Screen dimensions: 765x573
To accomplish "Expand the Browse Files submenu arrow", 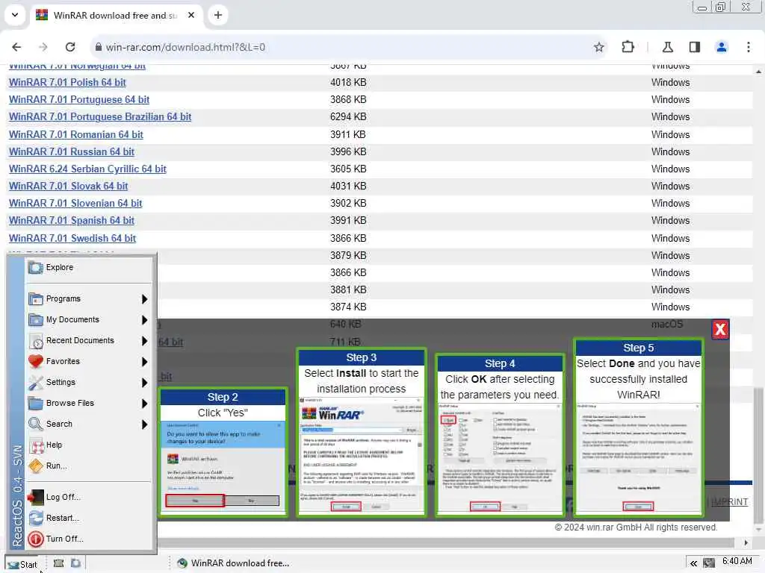I will [144, 404].
